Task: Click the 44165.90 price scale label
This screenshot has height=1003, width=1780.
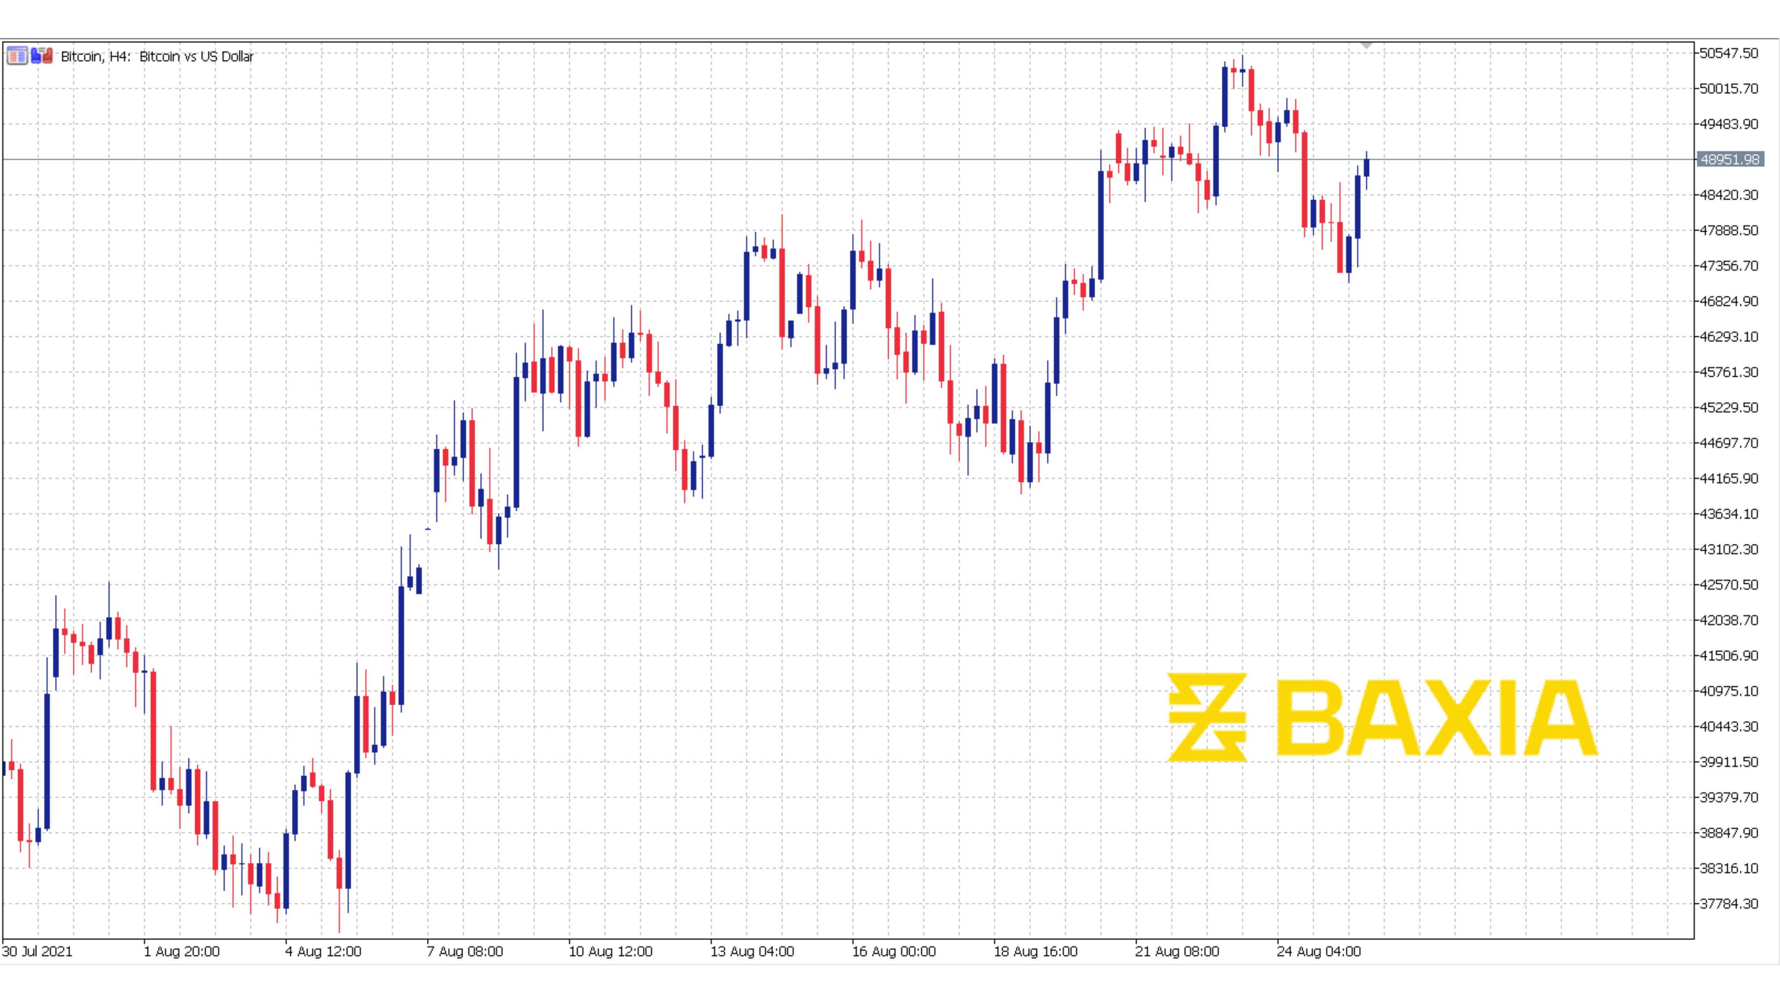Action: [1729, 478]
